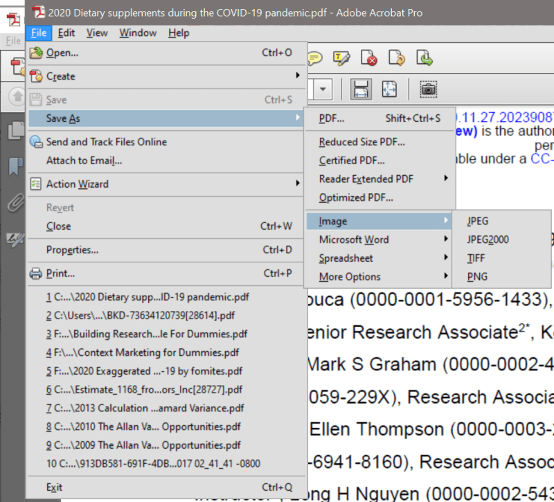Select the highlight text tool icon
The image size is (554, 502).
[341, 58]
